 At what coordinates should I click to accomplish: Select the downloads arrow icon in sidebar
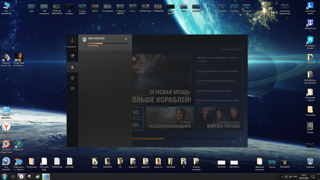click(72, 67)
